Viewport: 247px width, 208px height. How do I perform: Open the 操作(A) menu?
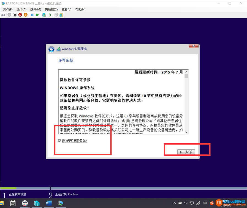(x=21, y=9)
